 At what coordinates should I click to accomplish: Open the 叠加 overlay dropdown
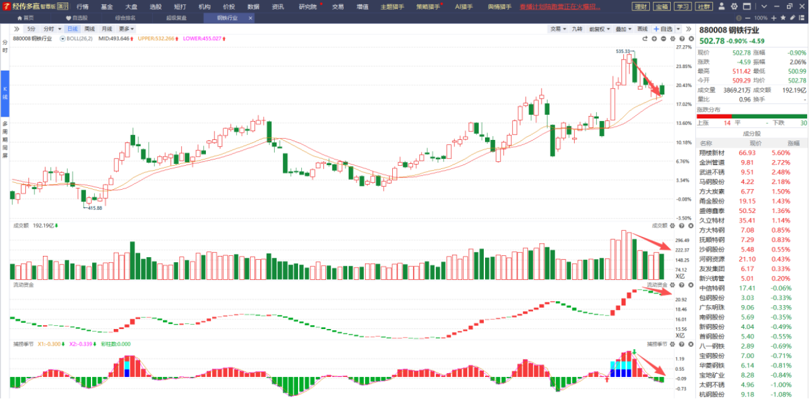pos(623,29)
